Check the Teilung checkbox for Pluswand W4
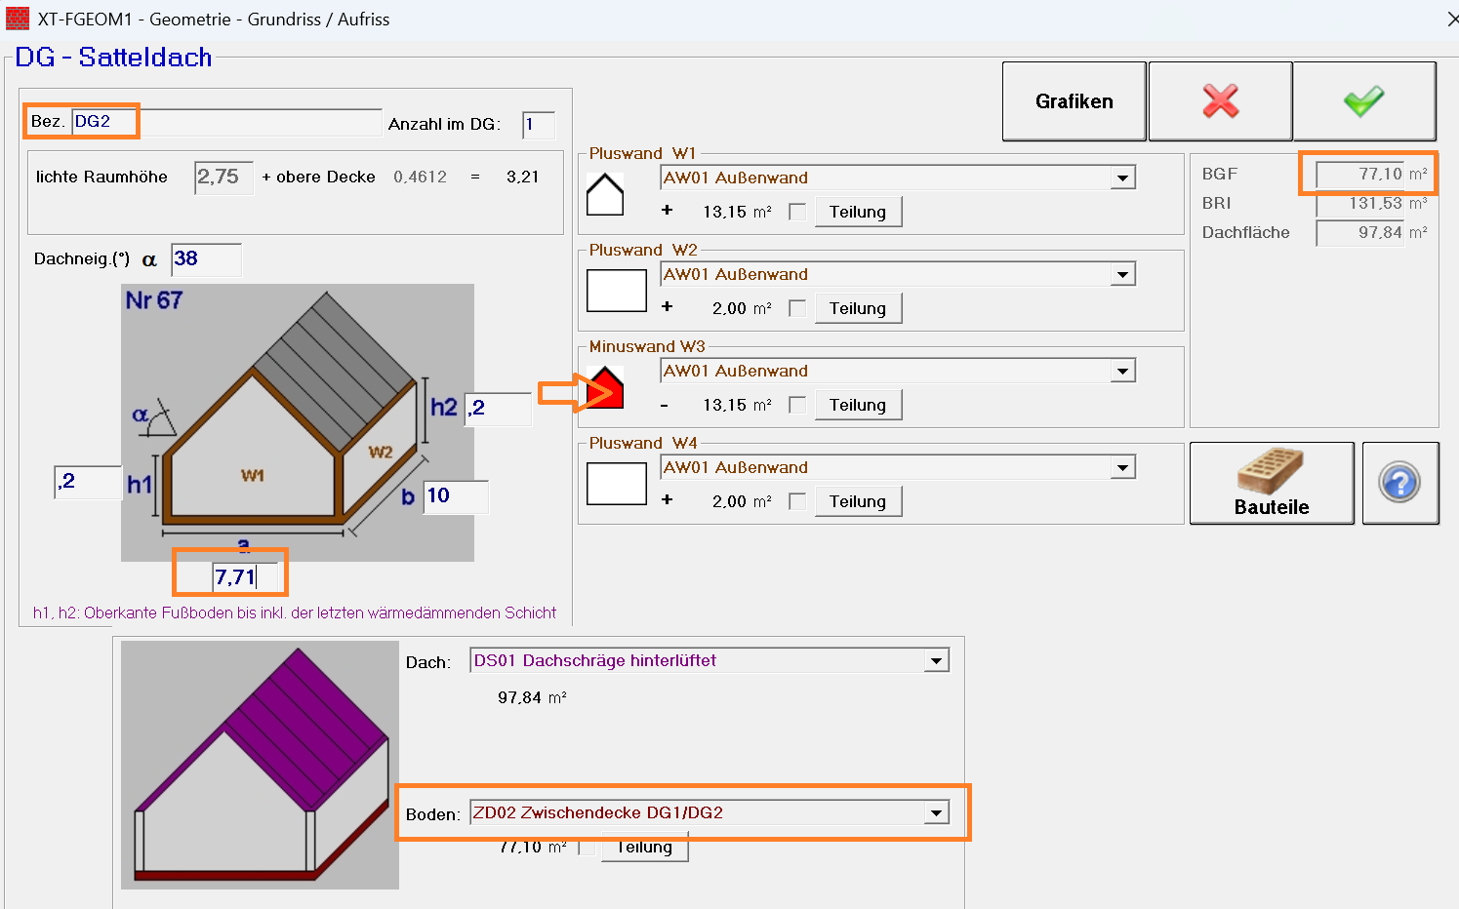Image resolution: width=1459 pixels, height=909 pixels. [797, 501]
